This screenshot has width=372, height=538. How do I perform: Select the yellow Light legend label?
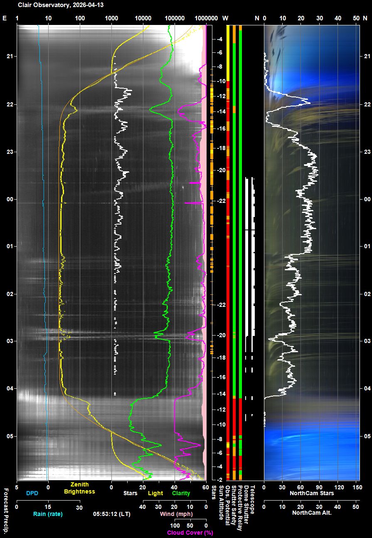pos(155,493)
